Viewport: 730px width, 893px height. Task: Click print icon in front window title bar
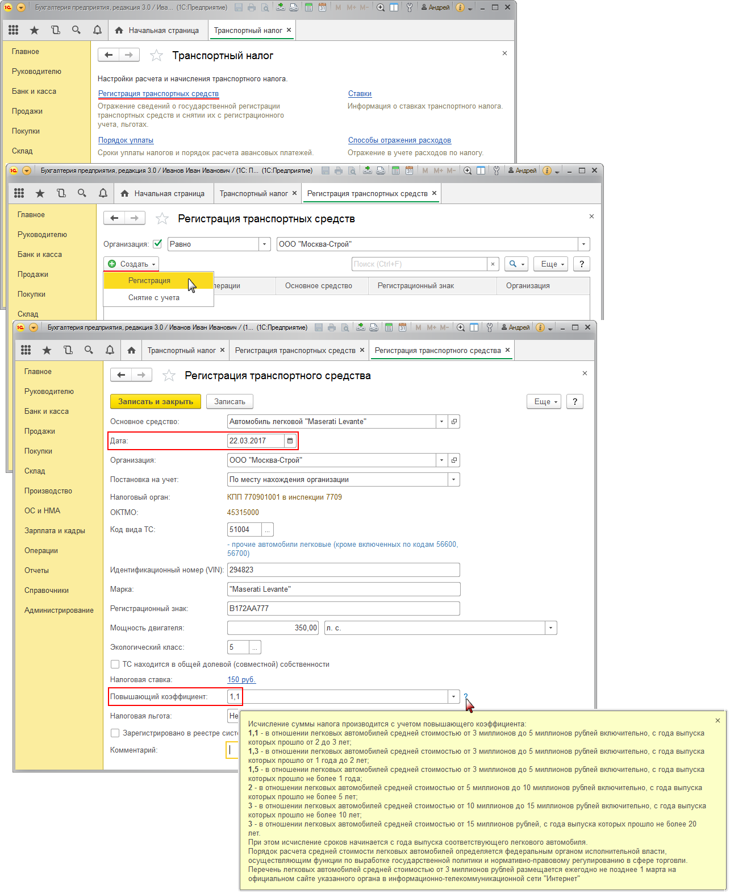(x=332, y=327)
